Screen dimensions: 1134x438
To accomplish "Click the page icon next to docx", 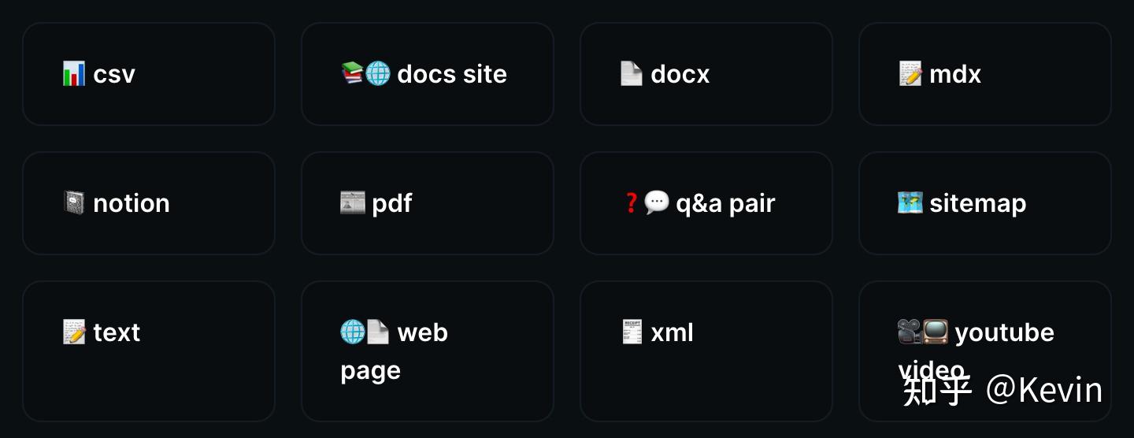I will (632, 74).
